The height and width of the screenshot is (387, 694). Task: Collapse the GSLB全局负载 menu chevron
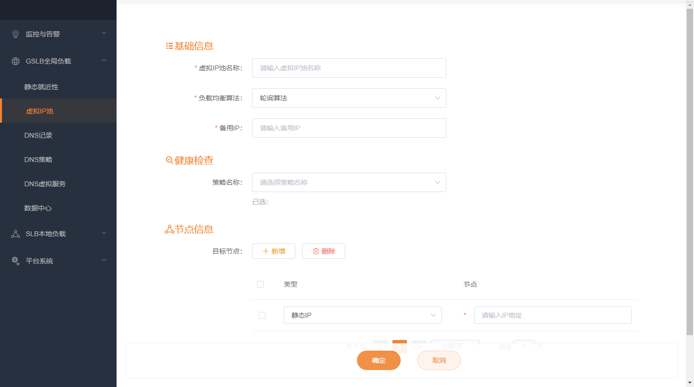pos(103,61)
